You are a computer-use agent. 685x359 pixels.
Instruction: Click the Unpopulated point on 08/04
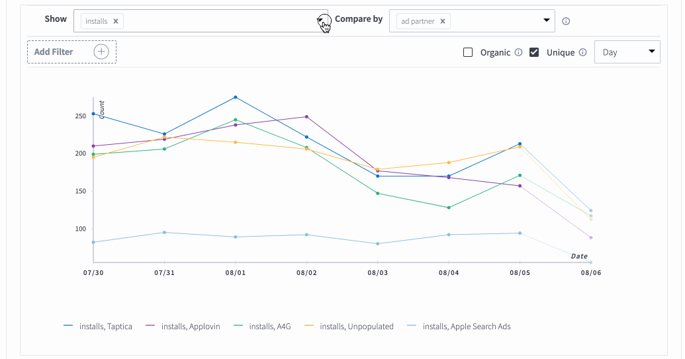click(449, 163)
